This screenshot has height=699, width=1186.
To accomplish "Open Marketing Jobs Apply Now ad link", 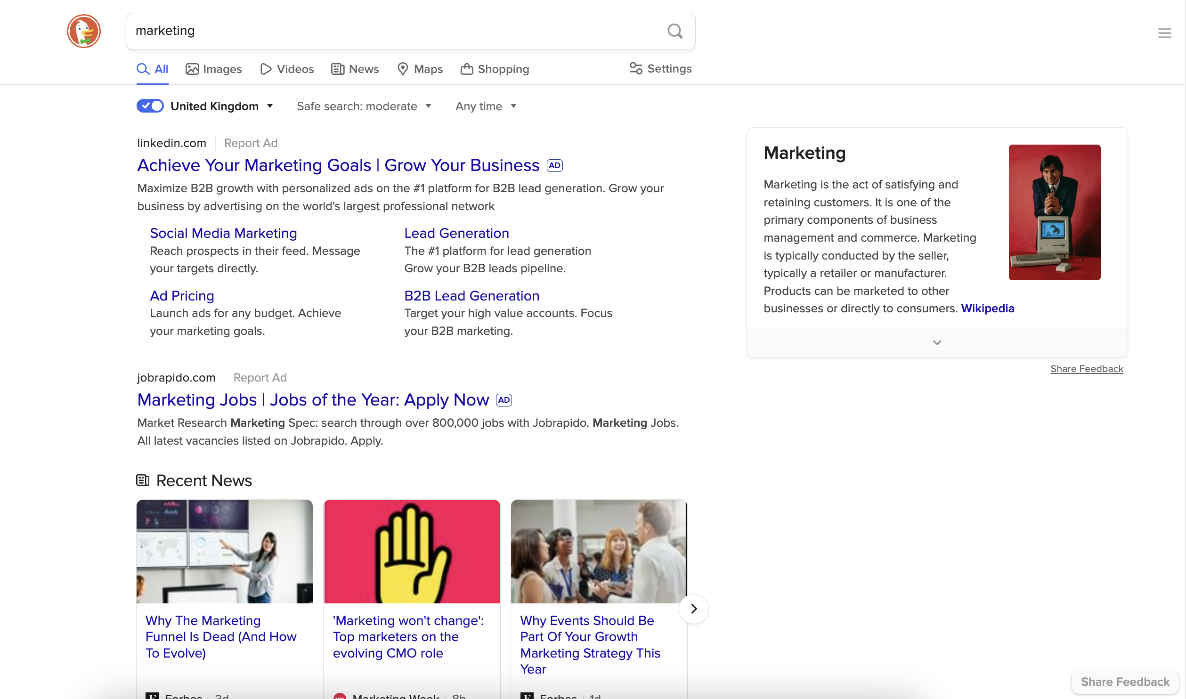I will tap(313, 400).
